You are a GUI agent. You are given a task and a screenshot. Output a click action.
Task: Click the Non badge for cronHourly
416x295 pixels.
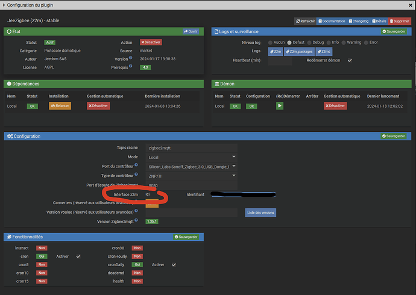(x=137, y=256)
